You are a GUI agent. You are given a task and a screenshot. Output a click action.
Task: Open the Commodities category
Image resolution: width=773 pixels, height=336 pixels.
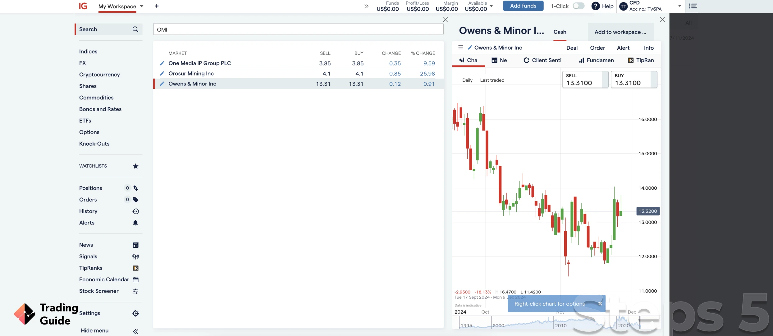click(96, 98)
